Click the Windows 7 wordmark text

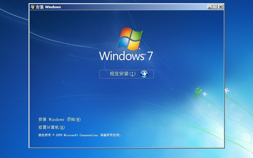pos(126,56)
